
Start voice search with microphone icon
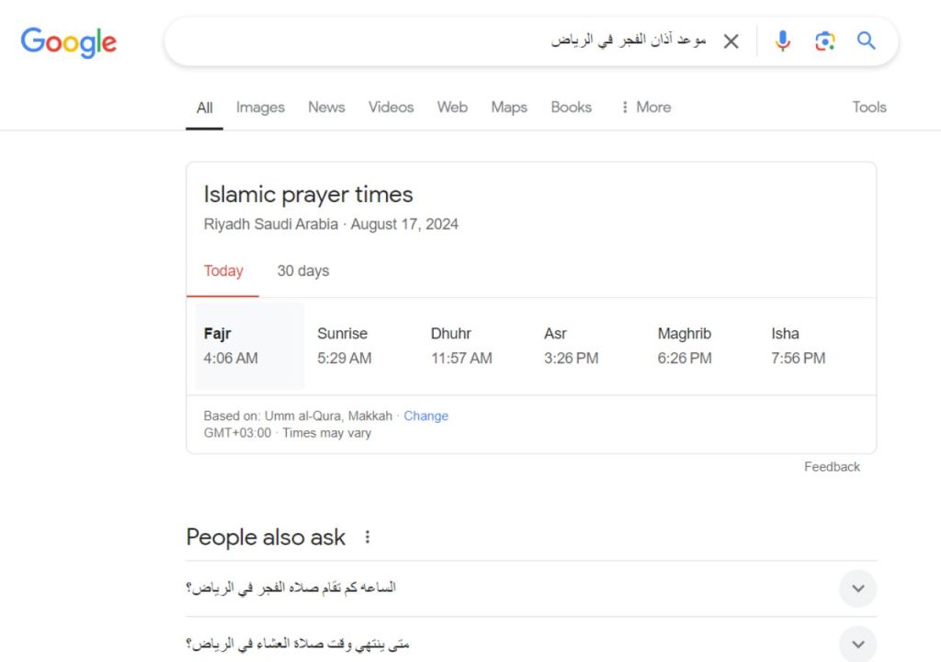coord(783,40)
